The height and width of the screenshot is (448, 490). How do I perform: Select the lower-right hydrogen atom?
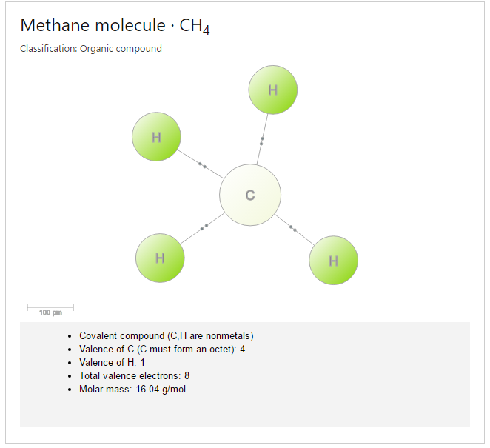click(x=333, y=261)
